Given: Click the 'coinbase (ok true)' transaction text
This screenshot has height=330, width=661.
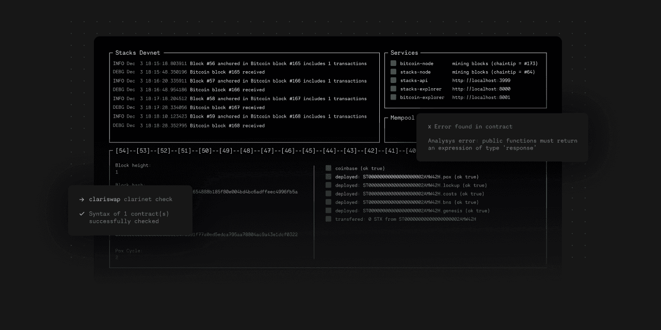Looking at the screenshot, I should tap(360, 169).
